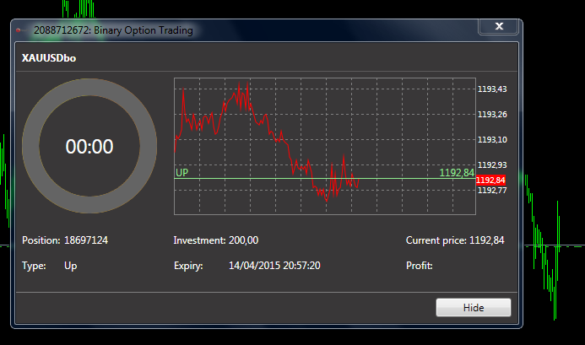The height and width of the screenshot is (345, 585).
Task: Click the dialog title bar text
Action: tap(113, 30)
